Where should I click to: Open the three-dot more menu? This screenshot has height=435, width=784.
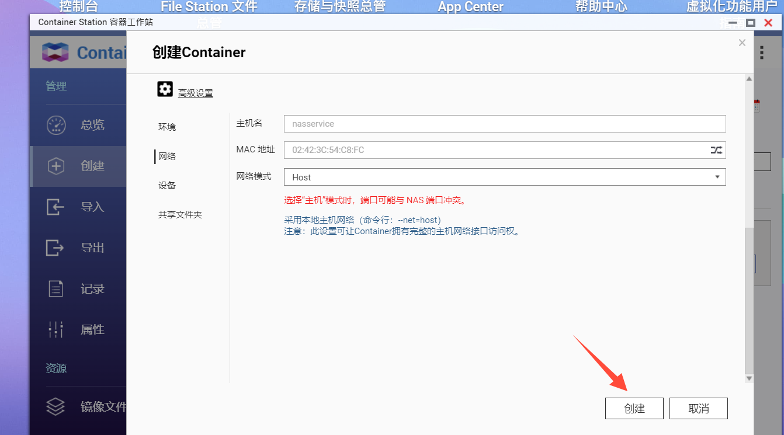[762, 53]
